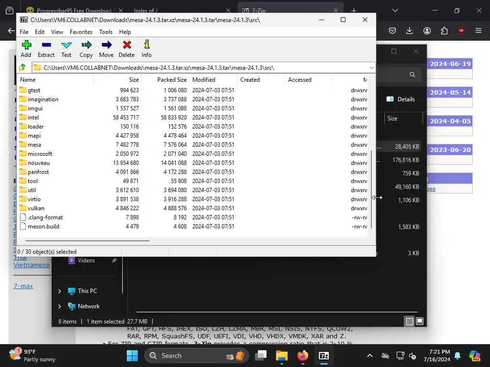Open the Firefox tab list dropdown

[x=395, y=11]
